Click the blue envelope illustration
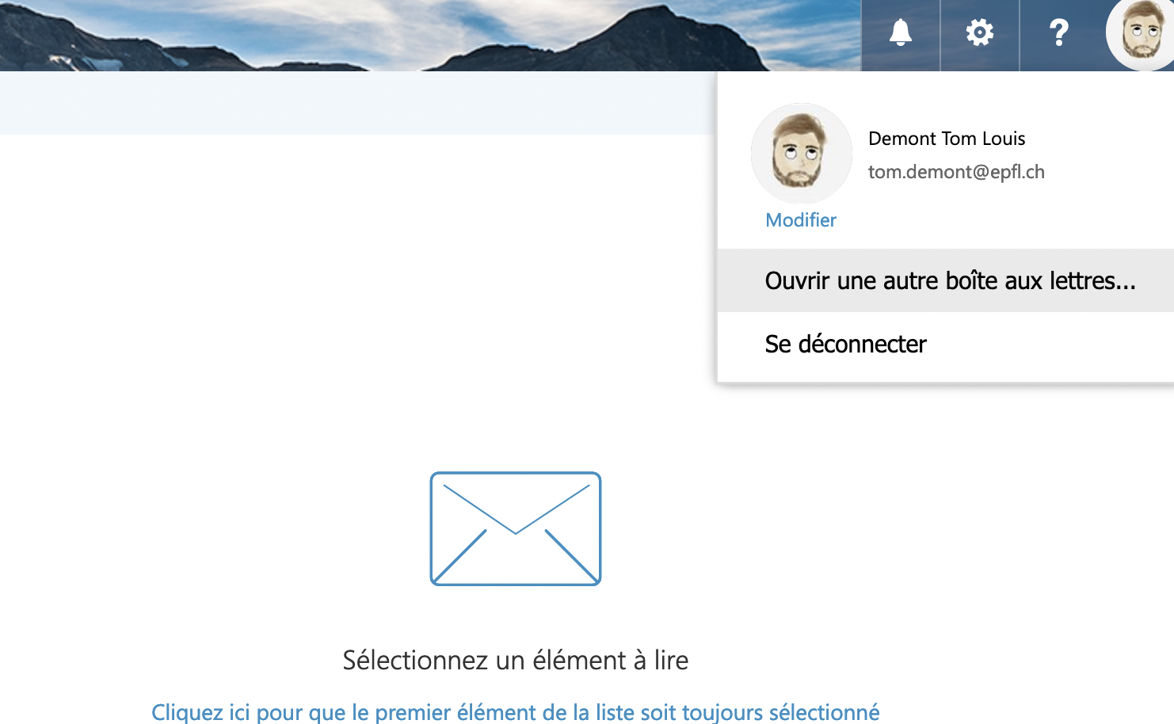 pos(515,528)
